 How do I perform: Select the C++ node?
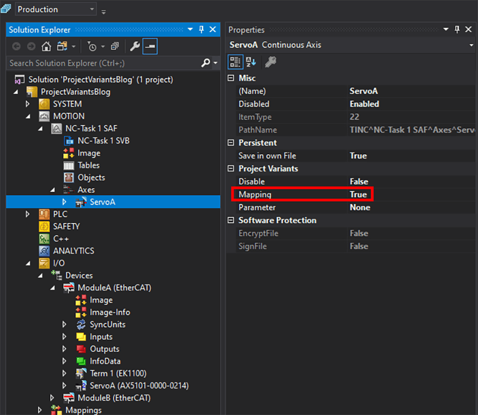61,239
